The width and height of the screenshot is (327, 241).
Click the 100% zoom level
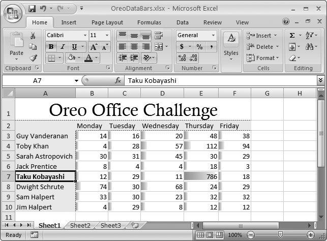(x=235, y=235)
